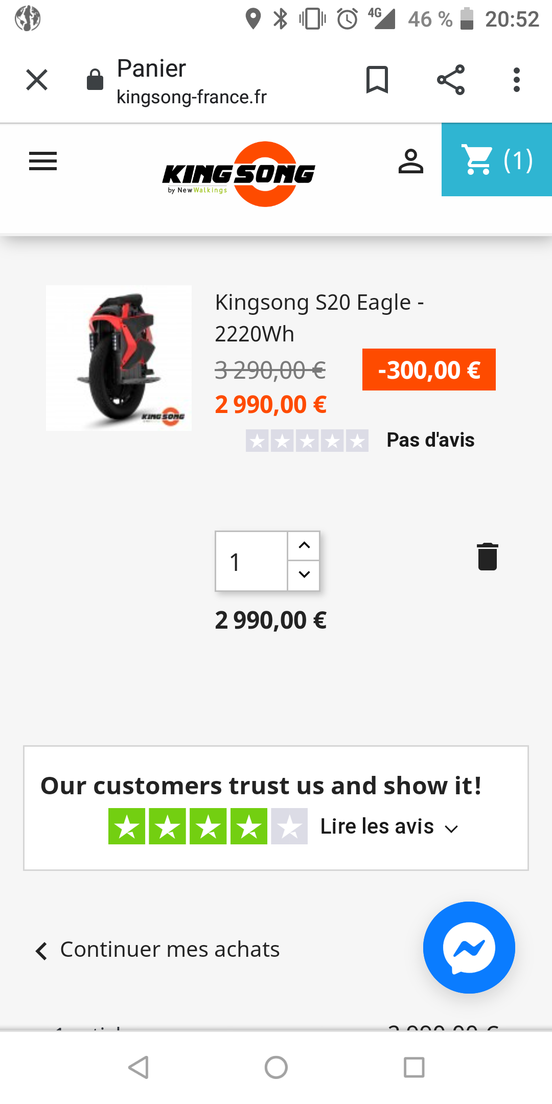
Task: Open the Kingsong S20 Eagle product title
Action: 319,318
